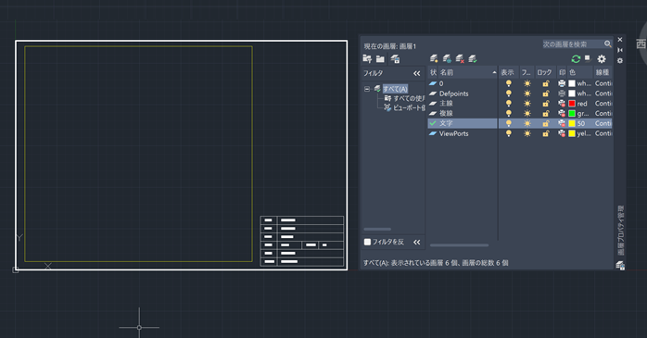The width and height of the screenshot is (647, 338).
Task: Click the status icon of layer 0
Action: [433, 83]
